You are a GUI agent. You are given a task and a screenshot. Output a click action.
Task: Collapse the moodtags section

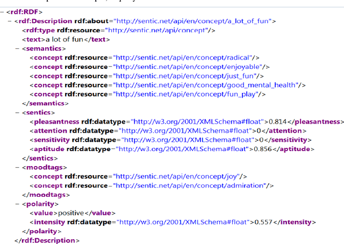pyautogui.click(x=17, y=167)
